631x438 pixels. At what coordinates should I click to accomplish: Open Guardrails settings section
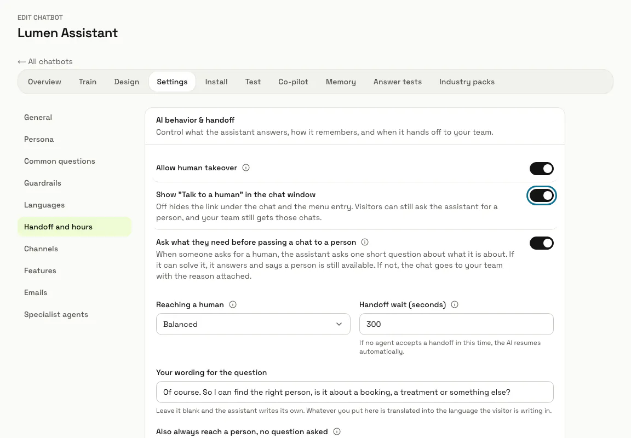coord(74,183)
